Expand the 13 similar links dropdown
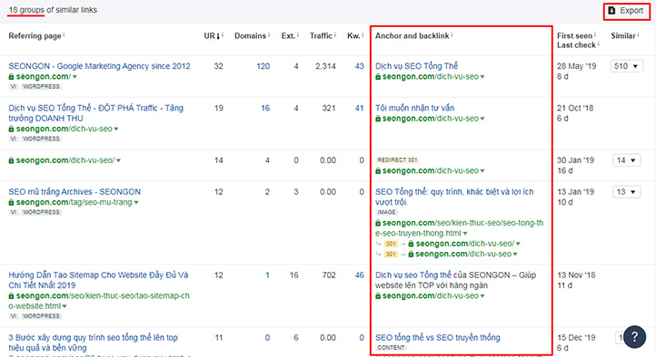 coord(626,192)
